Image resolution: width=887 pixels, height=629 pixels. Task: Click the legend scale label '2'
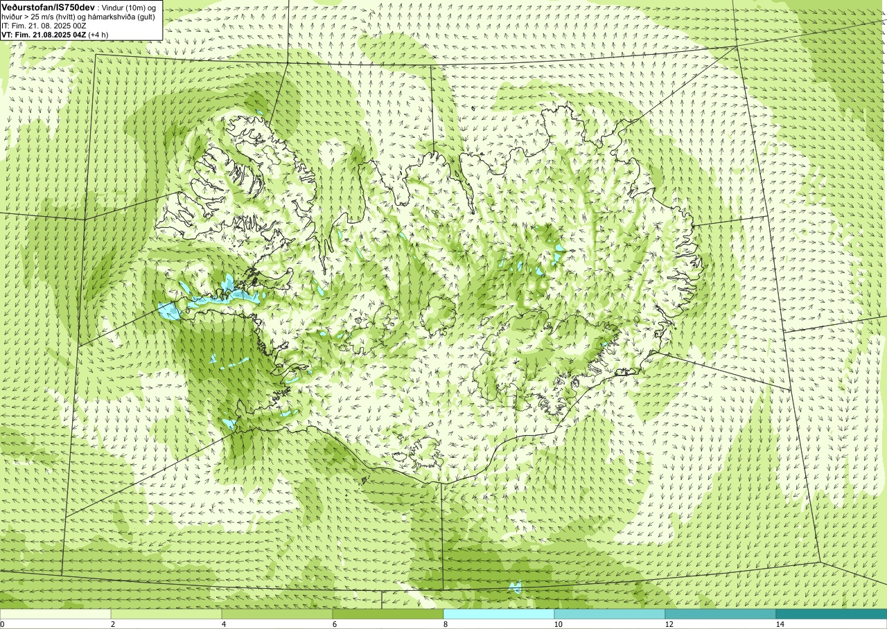coord(114,624)
